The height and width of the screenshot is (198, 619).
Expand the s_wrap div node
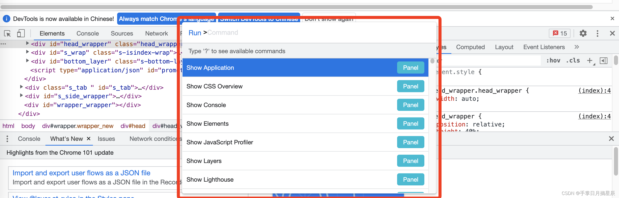[x=28, y=52]
